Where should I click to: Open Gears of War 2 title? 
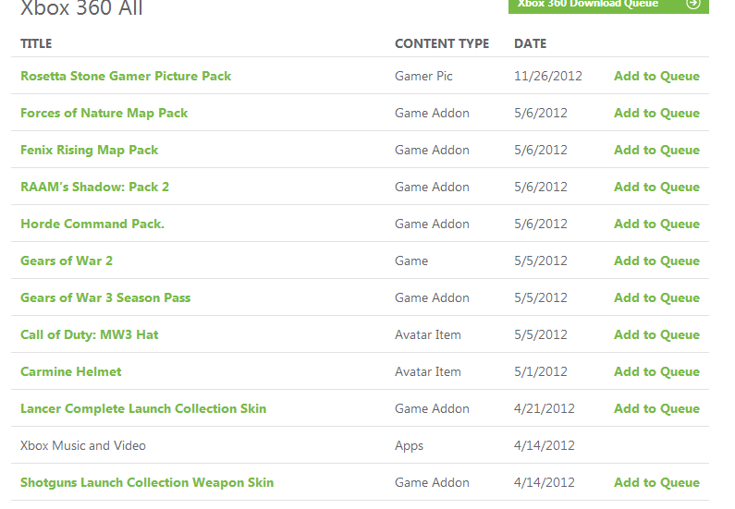click(67, 261)
